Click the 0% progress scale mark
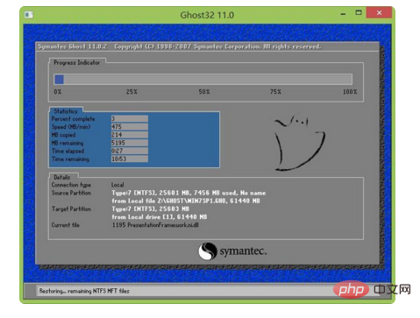The width and height of the screenshot is (420, 318). [x=58, y=92]
